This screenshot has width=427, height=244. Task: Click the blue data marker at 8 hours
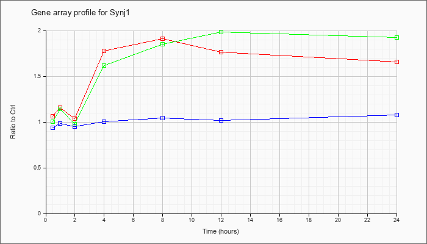tap(163, 118)
